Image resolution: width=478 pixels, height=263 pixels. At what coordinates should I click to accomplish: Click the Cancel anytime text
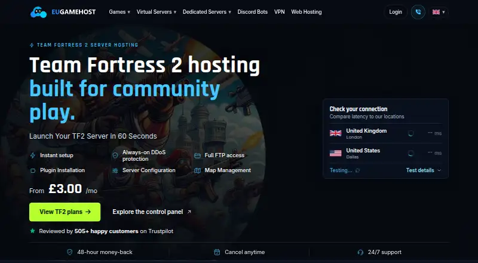click(245, 252)
